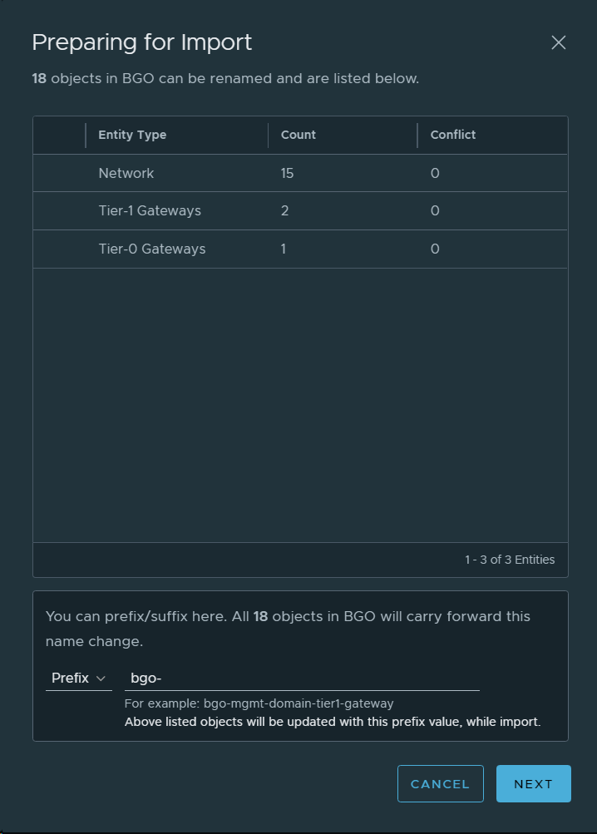This screenshot has height=834, width=597.
Task: Select the Tier-0 Gateways row
Action: click(x=152, y=249)
